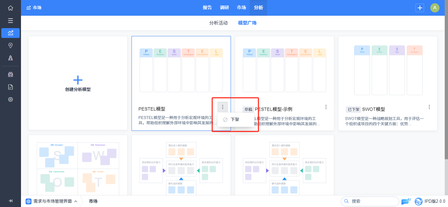Open more options for the SWOT模型 card
Viewport: 448px width, 207px height.
429,107
